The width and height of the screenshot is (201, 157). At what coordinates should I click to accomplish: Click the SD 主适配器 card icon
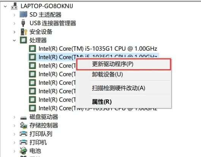click(x=24, y=14)
